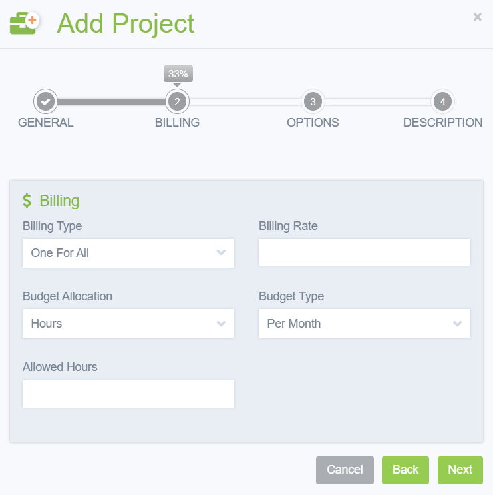Select the Billing step 2 circle
This screenshot has width=493, height=495.
(x=177, y=102)
